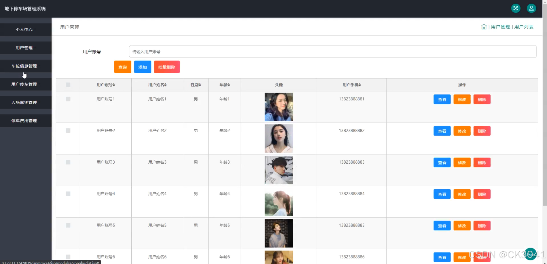Click 删除 for 用户账号1
The width and height of the screenshot is (547, 264).
click(482, 100)
